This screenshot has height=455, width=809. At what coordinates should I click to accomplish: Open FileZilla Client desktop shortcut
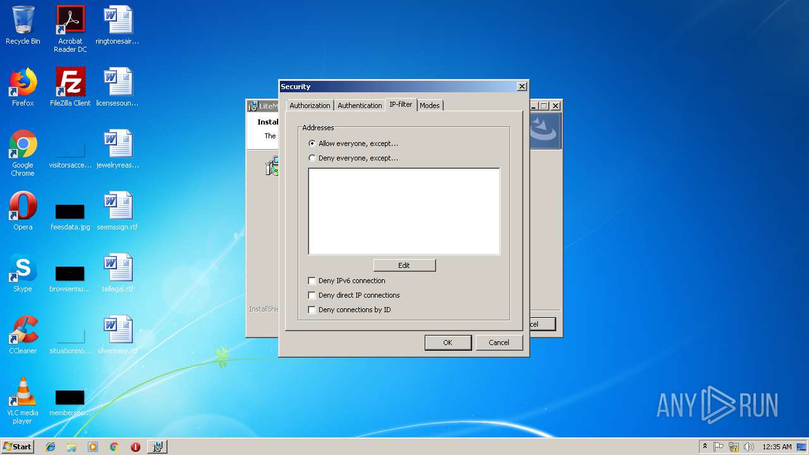[x=70, y=87]
